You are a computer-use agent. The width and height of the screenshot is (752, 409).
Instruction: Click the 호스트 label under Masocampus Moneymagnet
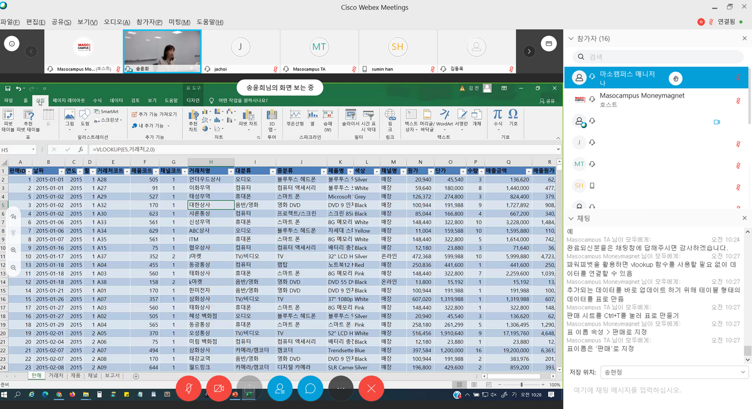(x=609, y=105)
